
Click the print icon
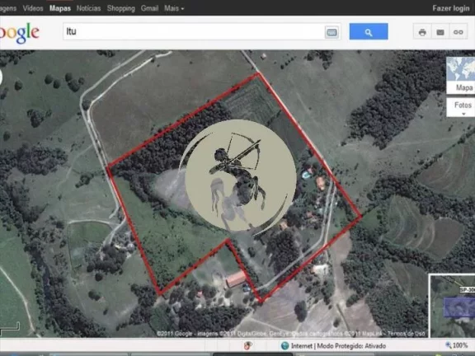422,32
